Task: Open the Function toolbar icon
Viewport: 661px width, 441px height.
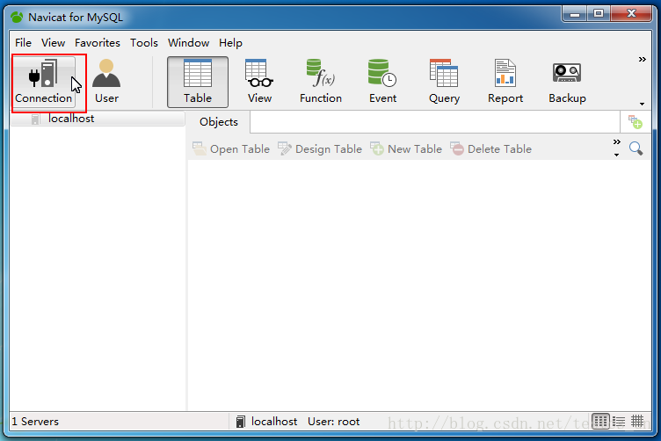Action: [x=320, y=82]
